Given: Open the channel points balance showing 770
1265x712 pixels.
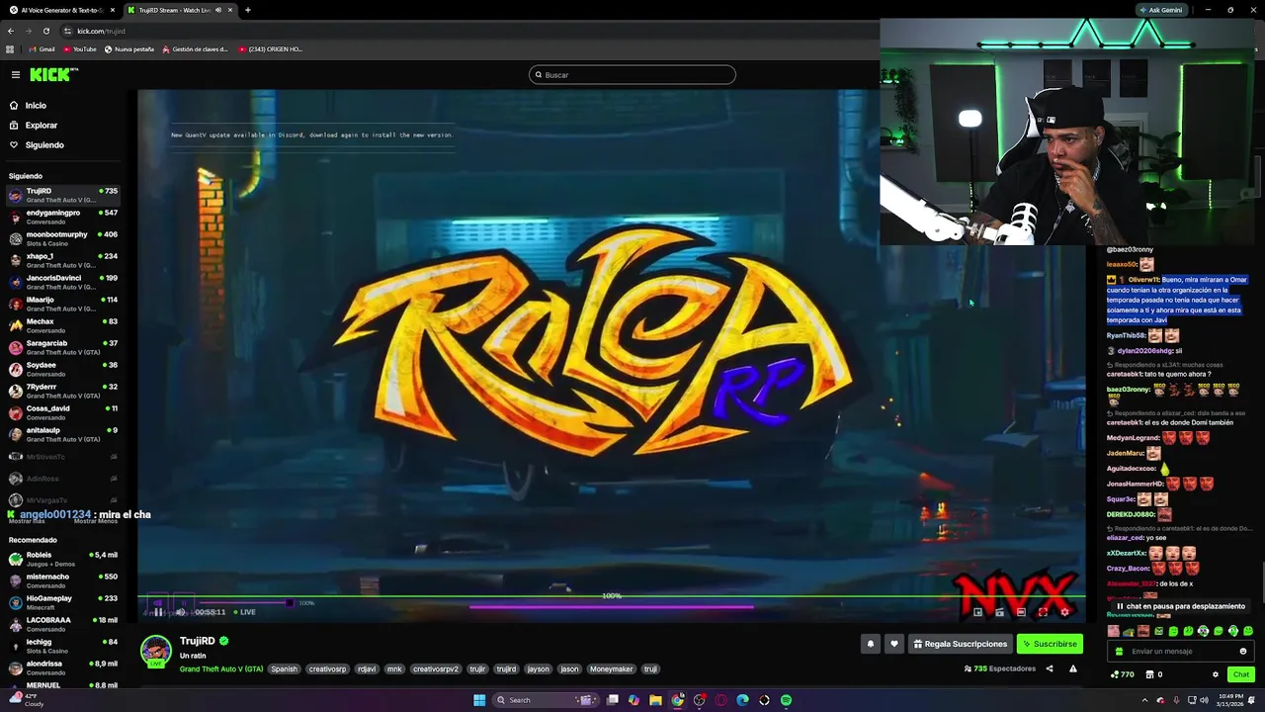Looking at the screenshot, I should pyautogui.click(x=1124, y=674).
